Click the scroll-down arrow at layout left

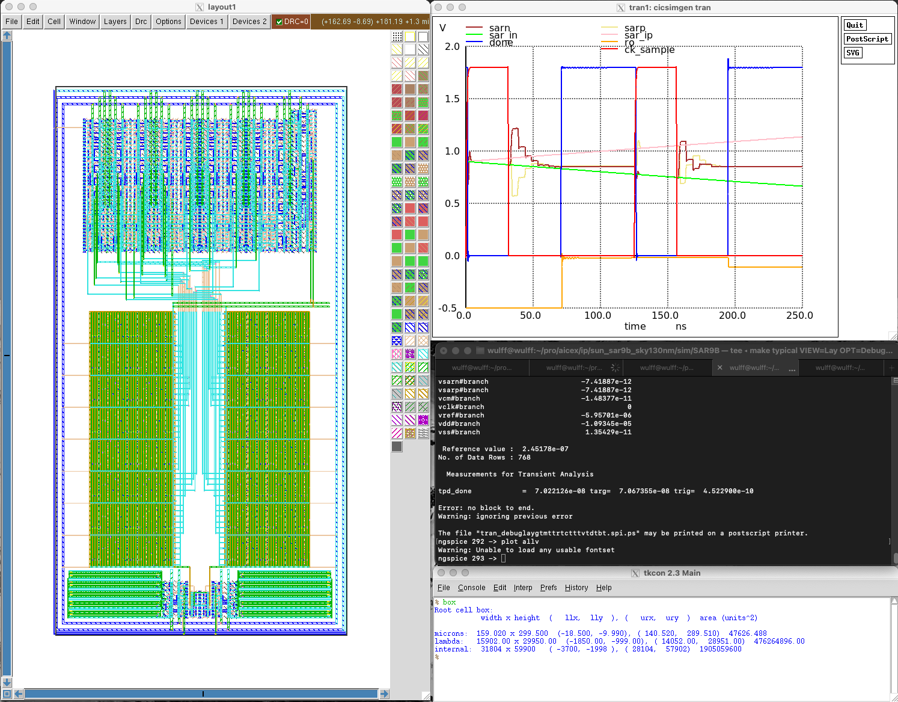pos(7,682)
